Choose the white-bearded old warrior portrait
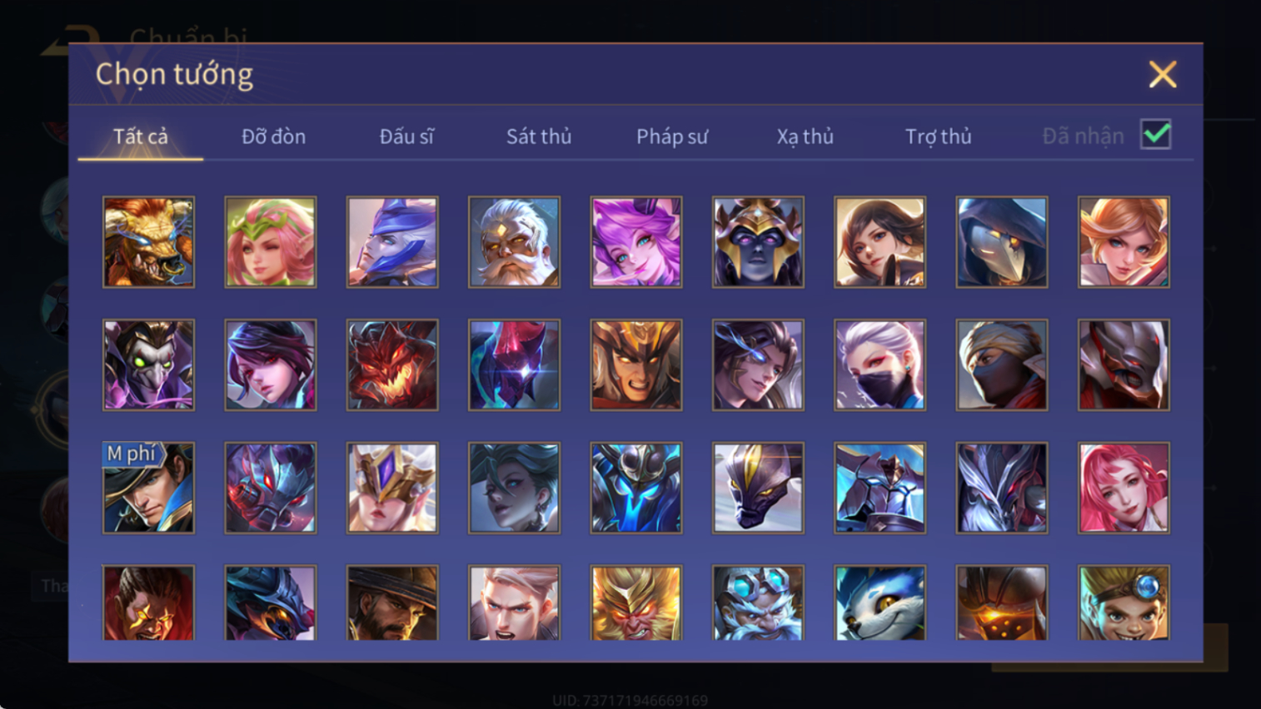Screen dimensions: 1261x709 point(514,242)
